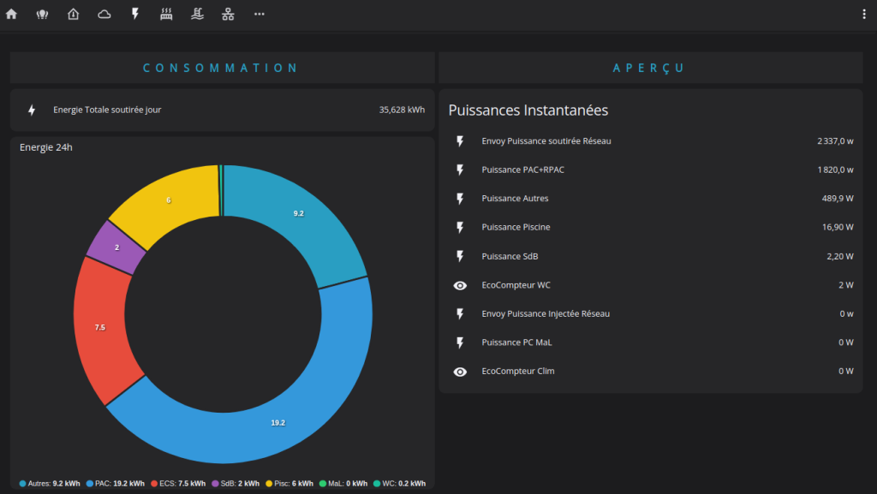Click the Energie Totale soutirée jour bolt icon
The height and width of the screenshot is (494, 877).
pos(32,110)
